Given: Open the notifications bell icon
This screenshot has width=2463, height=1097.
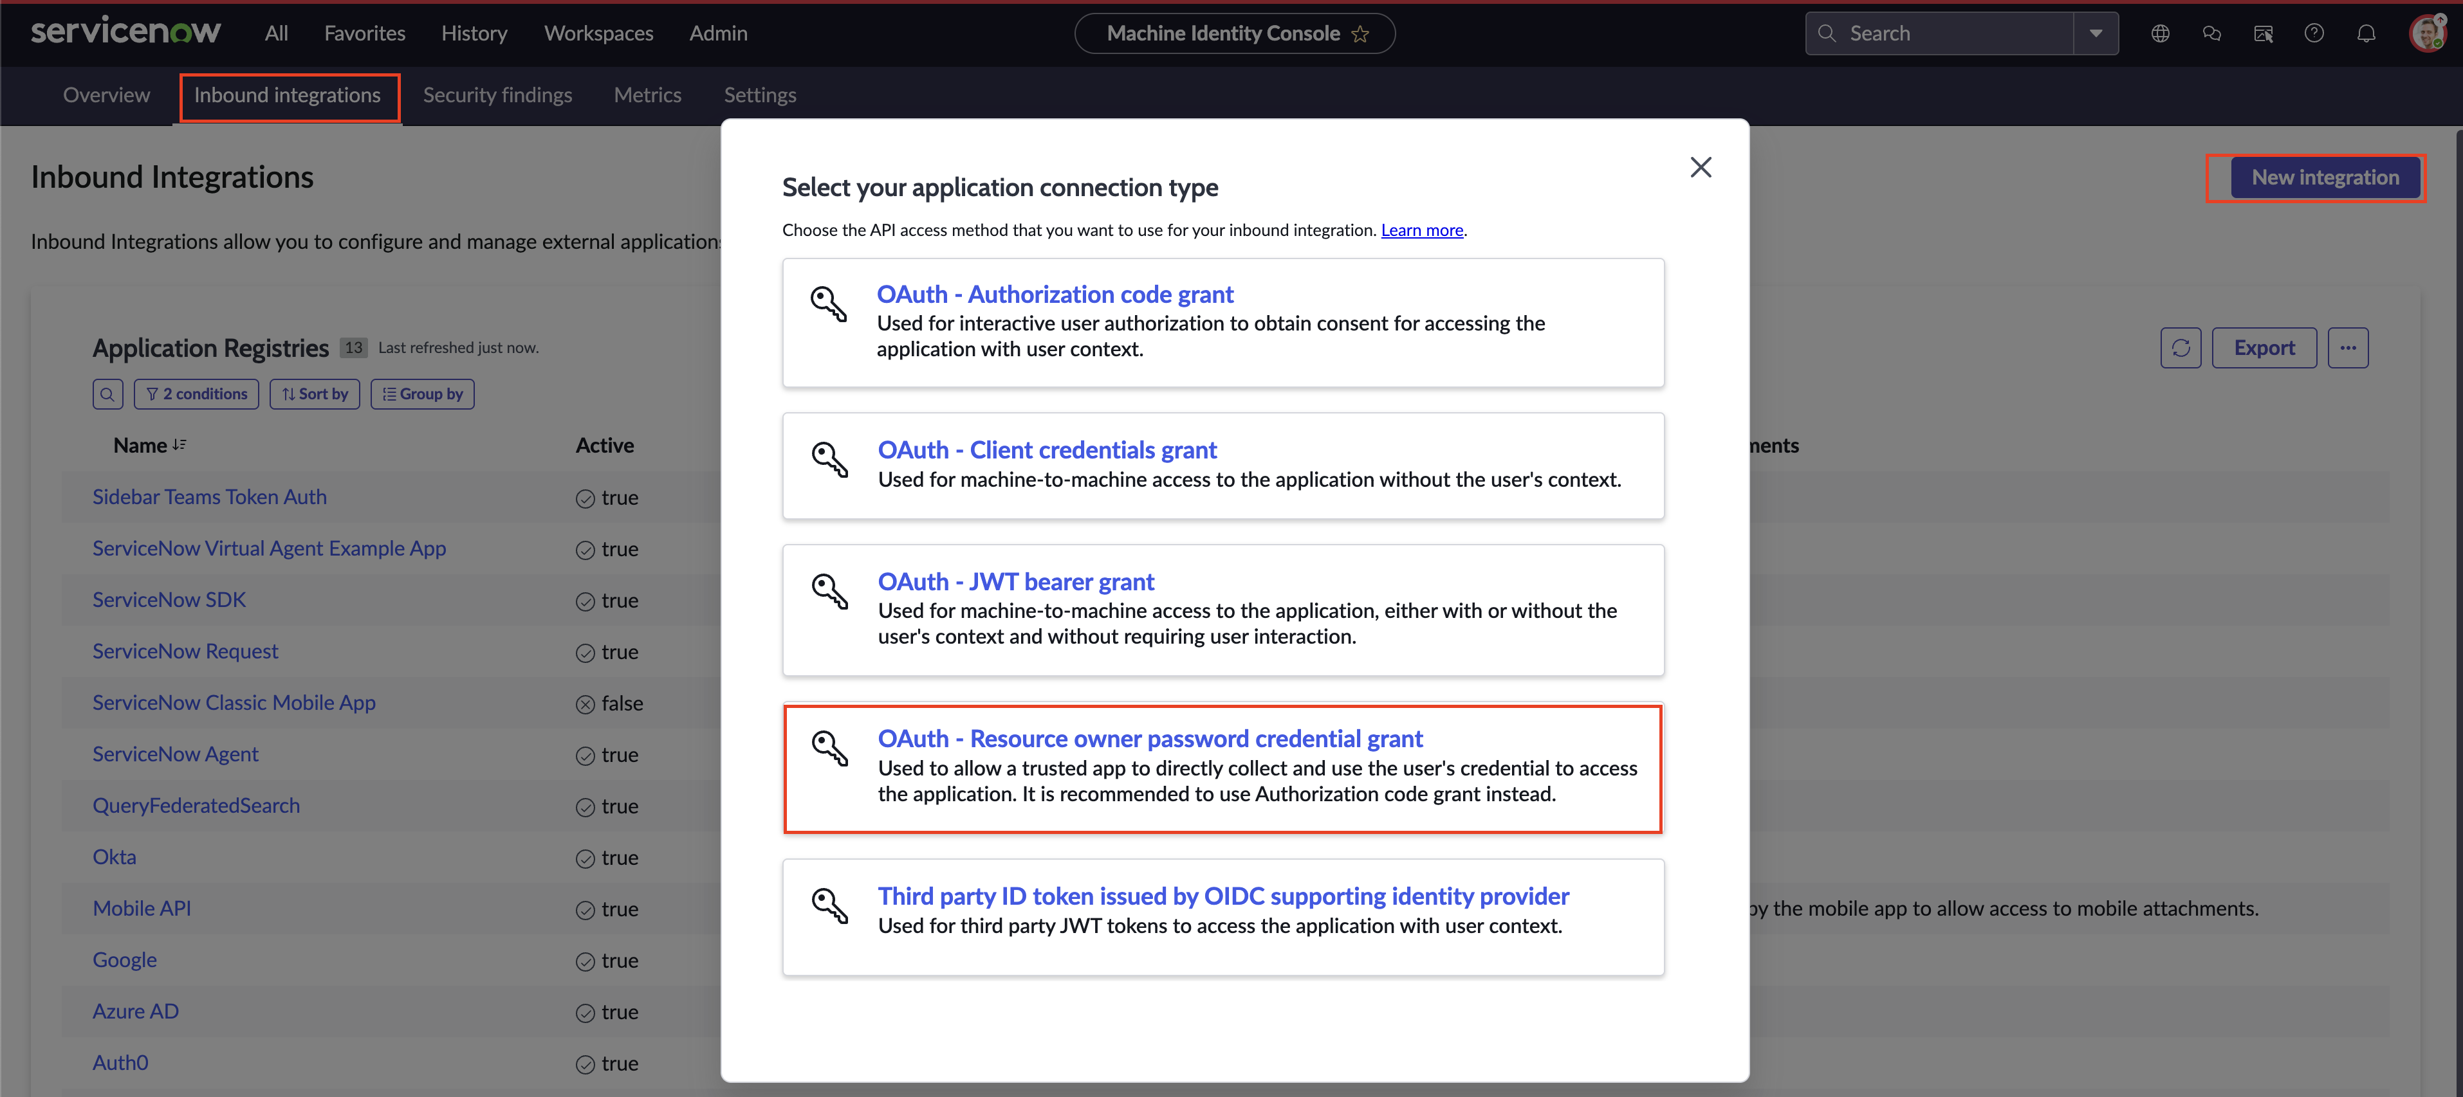Looking at the screenshot, I should (x=2365, y=33).
